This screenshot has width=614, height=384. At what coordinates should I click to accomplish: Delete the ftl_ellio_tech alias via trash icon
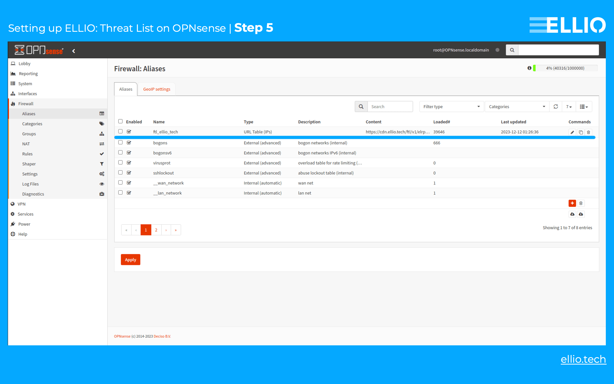588,132
